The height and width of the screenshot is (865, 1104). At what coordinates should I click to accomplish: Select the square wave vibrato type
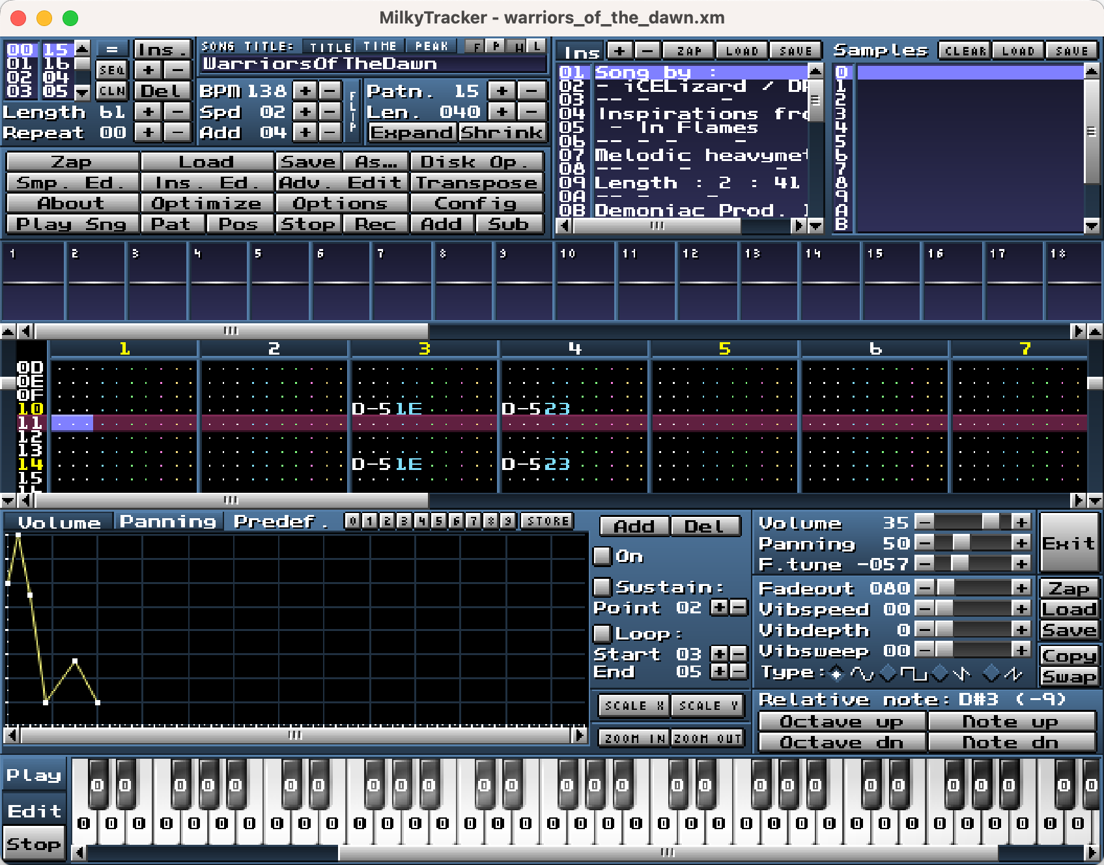tap(888, 673)
